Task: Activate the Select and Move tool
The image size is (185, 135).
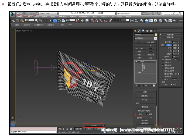Action: [55, 21]
